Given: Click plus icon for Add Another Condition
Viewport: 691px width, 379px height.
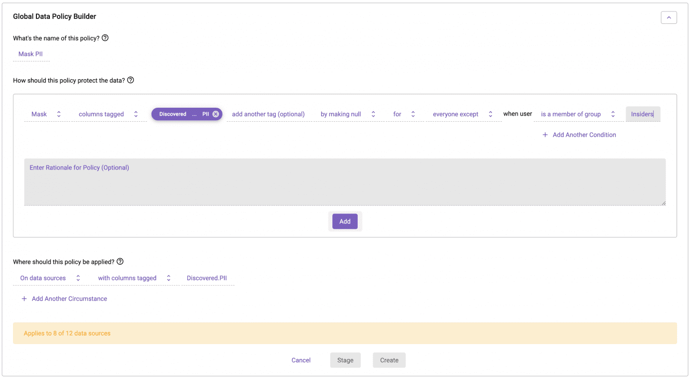Looking at the screenshot, I should pos(545,135).
